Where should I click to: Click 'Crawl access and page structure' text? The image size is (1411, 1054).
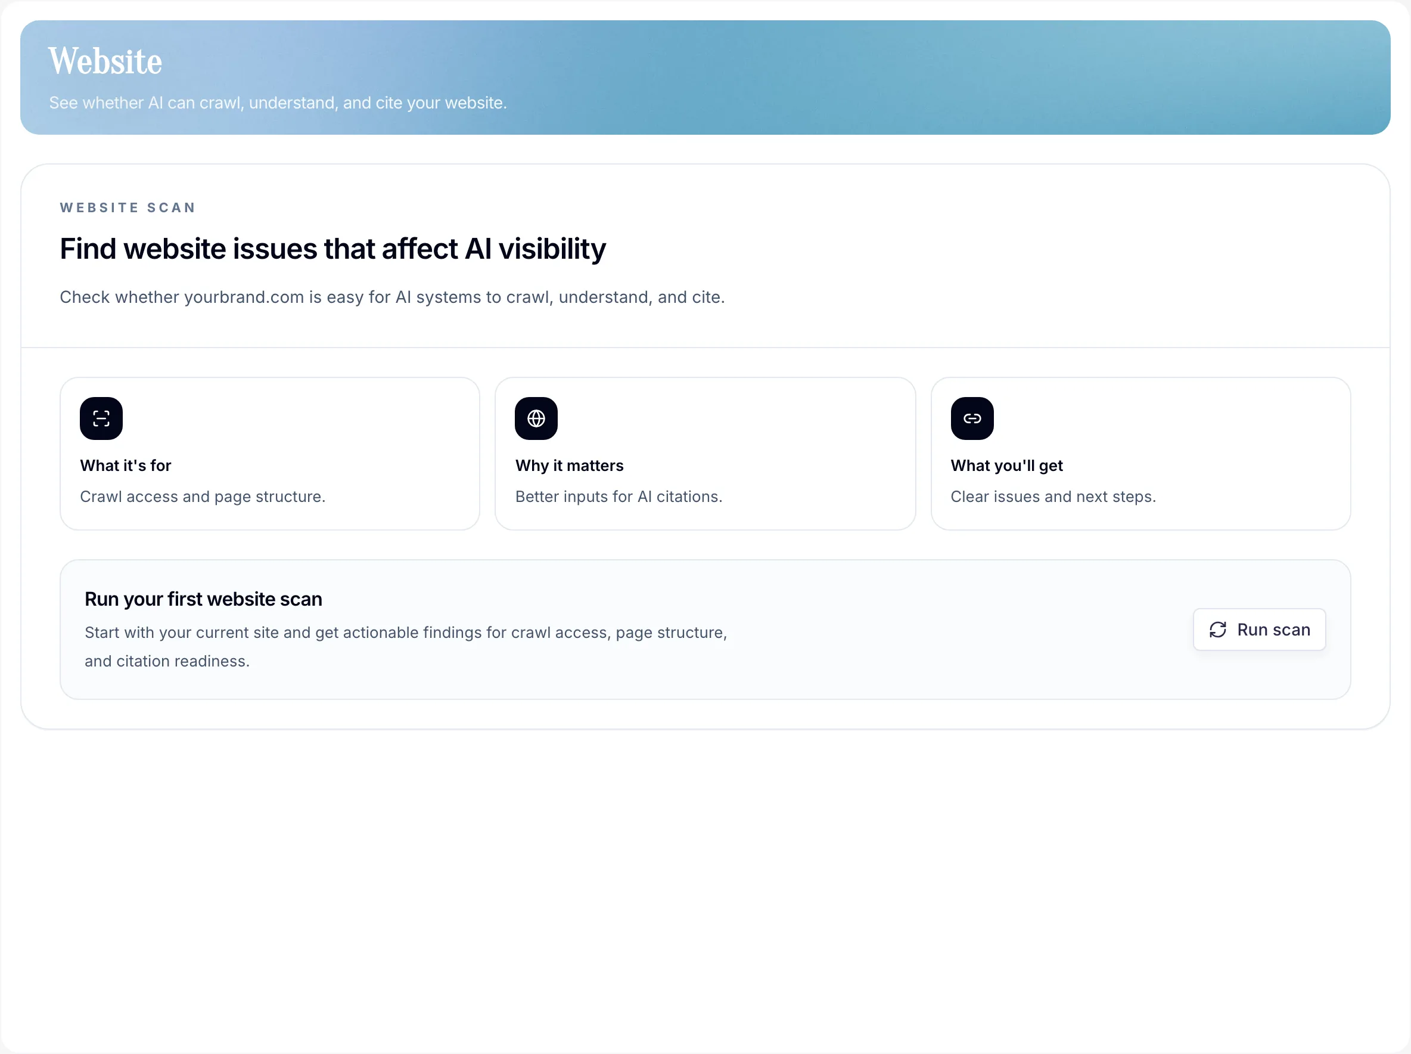click(203, 497)
